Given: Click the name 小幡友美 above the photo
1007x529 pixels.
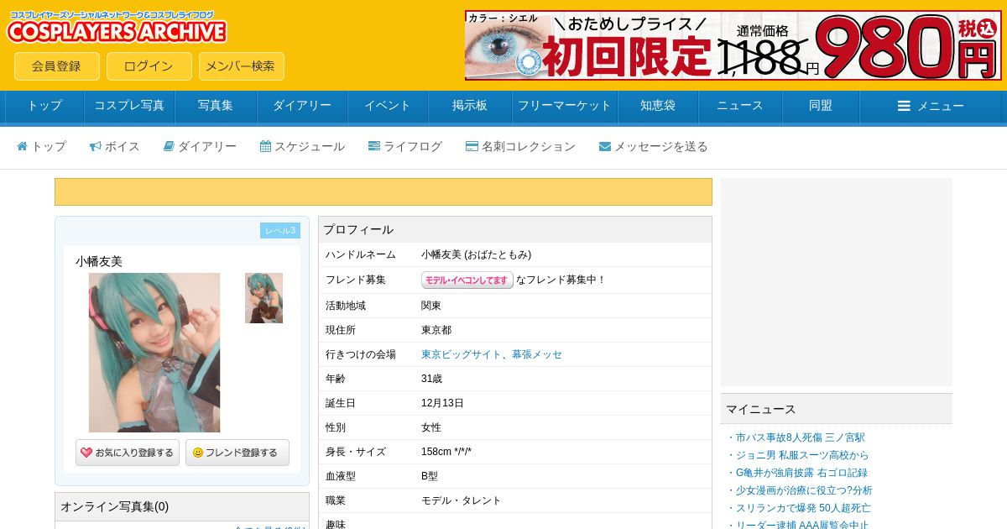Looking at the screenshot, I should coord(99,261).
